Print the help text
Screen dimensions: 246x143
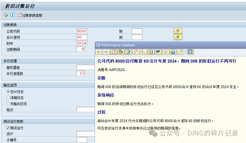[x=173, y=52]
